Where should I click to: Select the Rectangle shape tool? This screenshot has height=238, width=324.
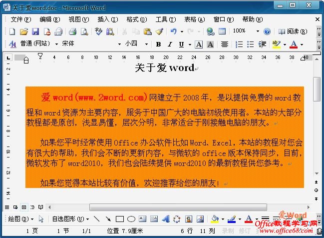click(120, 219)
